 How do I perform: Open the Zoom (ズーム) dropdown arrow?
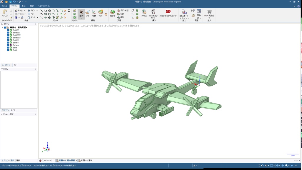(x=37, y=17)
